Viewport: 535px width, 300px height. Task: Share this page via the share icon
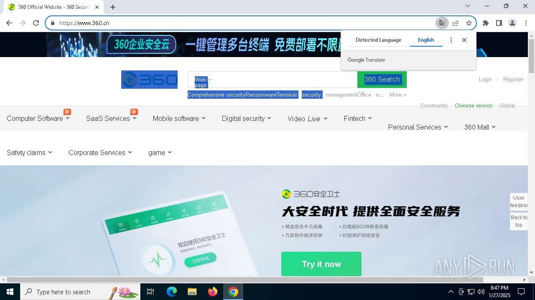tap(456, 23)
